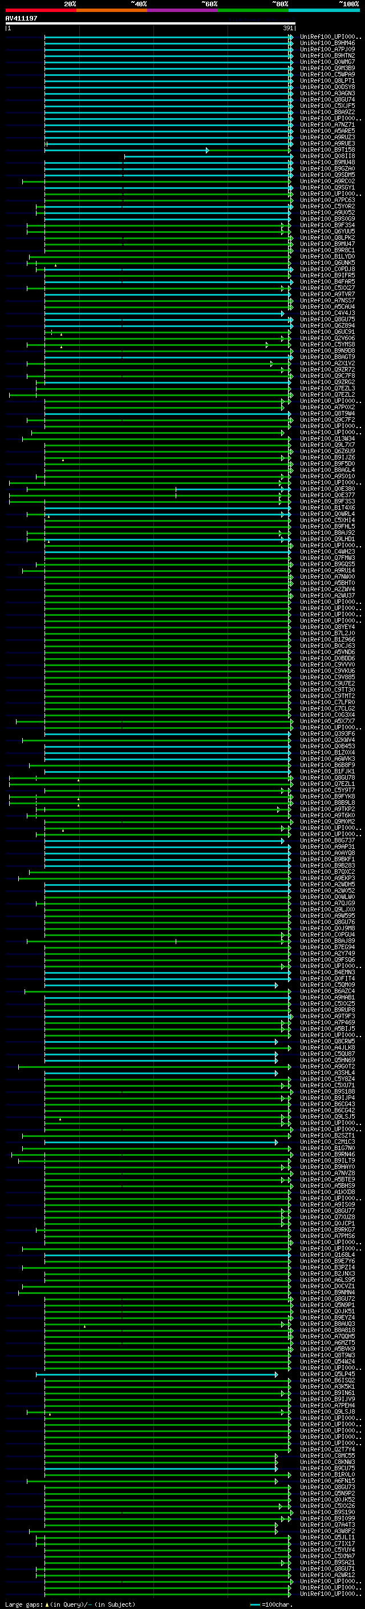Screen dimensions: 365x1609
Task: Select hit label UniRef100_Q9LHD1
Action: 327,540
